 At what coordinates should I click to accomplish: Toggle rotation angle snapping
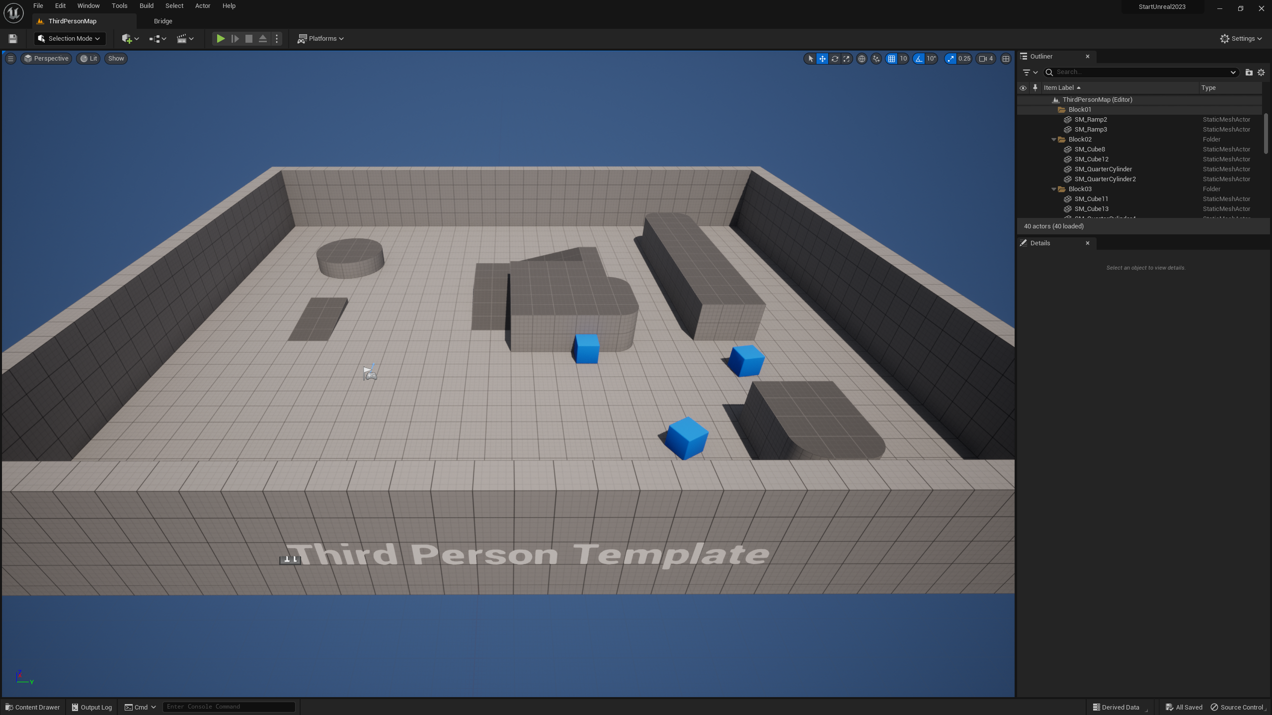point(919,59)
